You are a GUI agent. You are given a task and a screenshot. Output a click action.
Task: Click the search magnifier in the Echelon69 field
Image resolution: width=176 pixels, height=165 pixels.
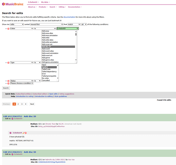77,28
